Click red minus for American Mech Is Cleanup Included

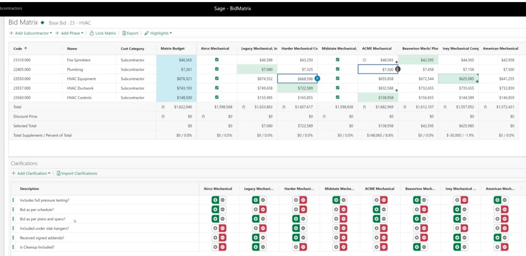504,247
